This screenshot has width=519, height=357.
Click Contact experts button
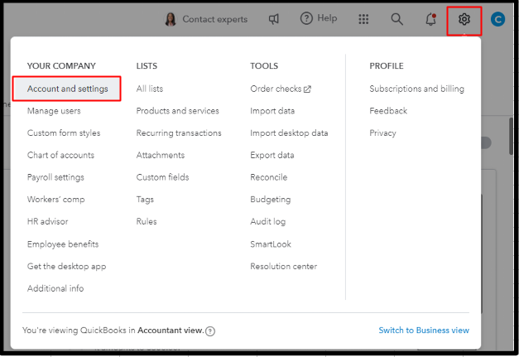pyautogui.click(x=206, y=19)
